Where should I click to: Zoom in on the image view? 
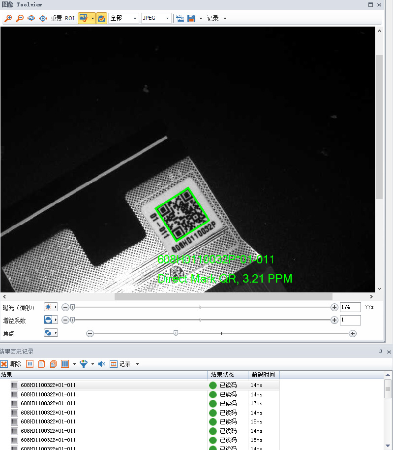click(8, 18)
